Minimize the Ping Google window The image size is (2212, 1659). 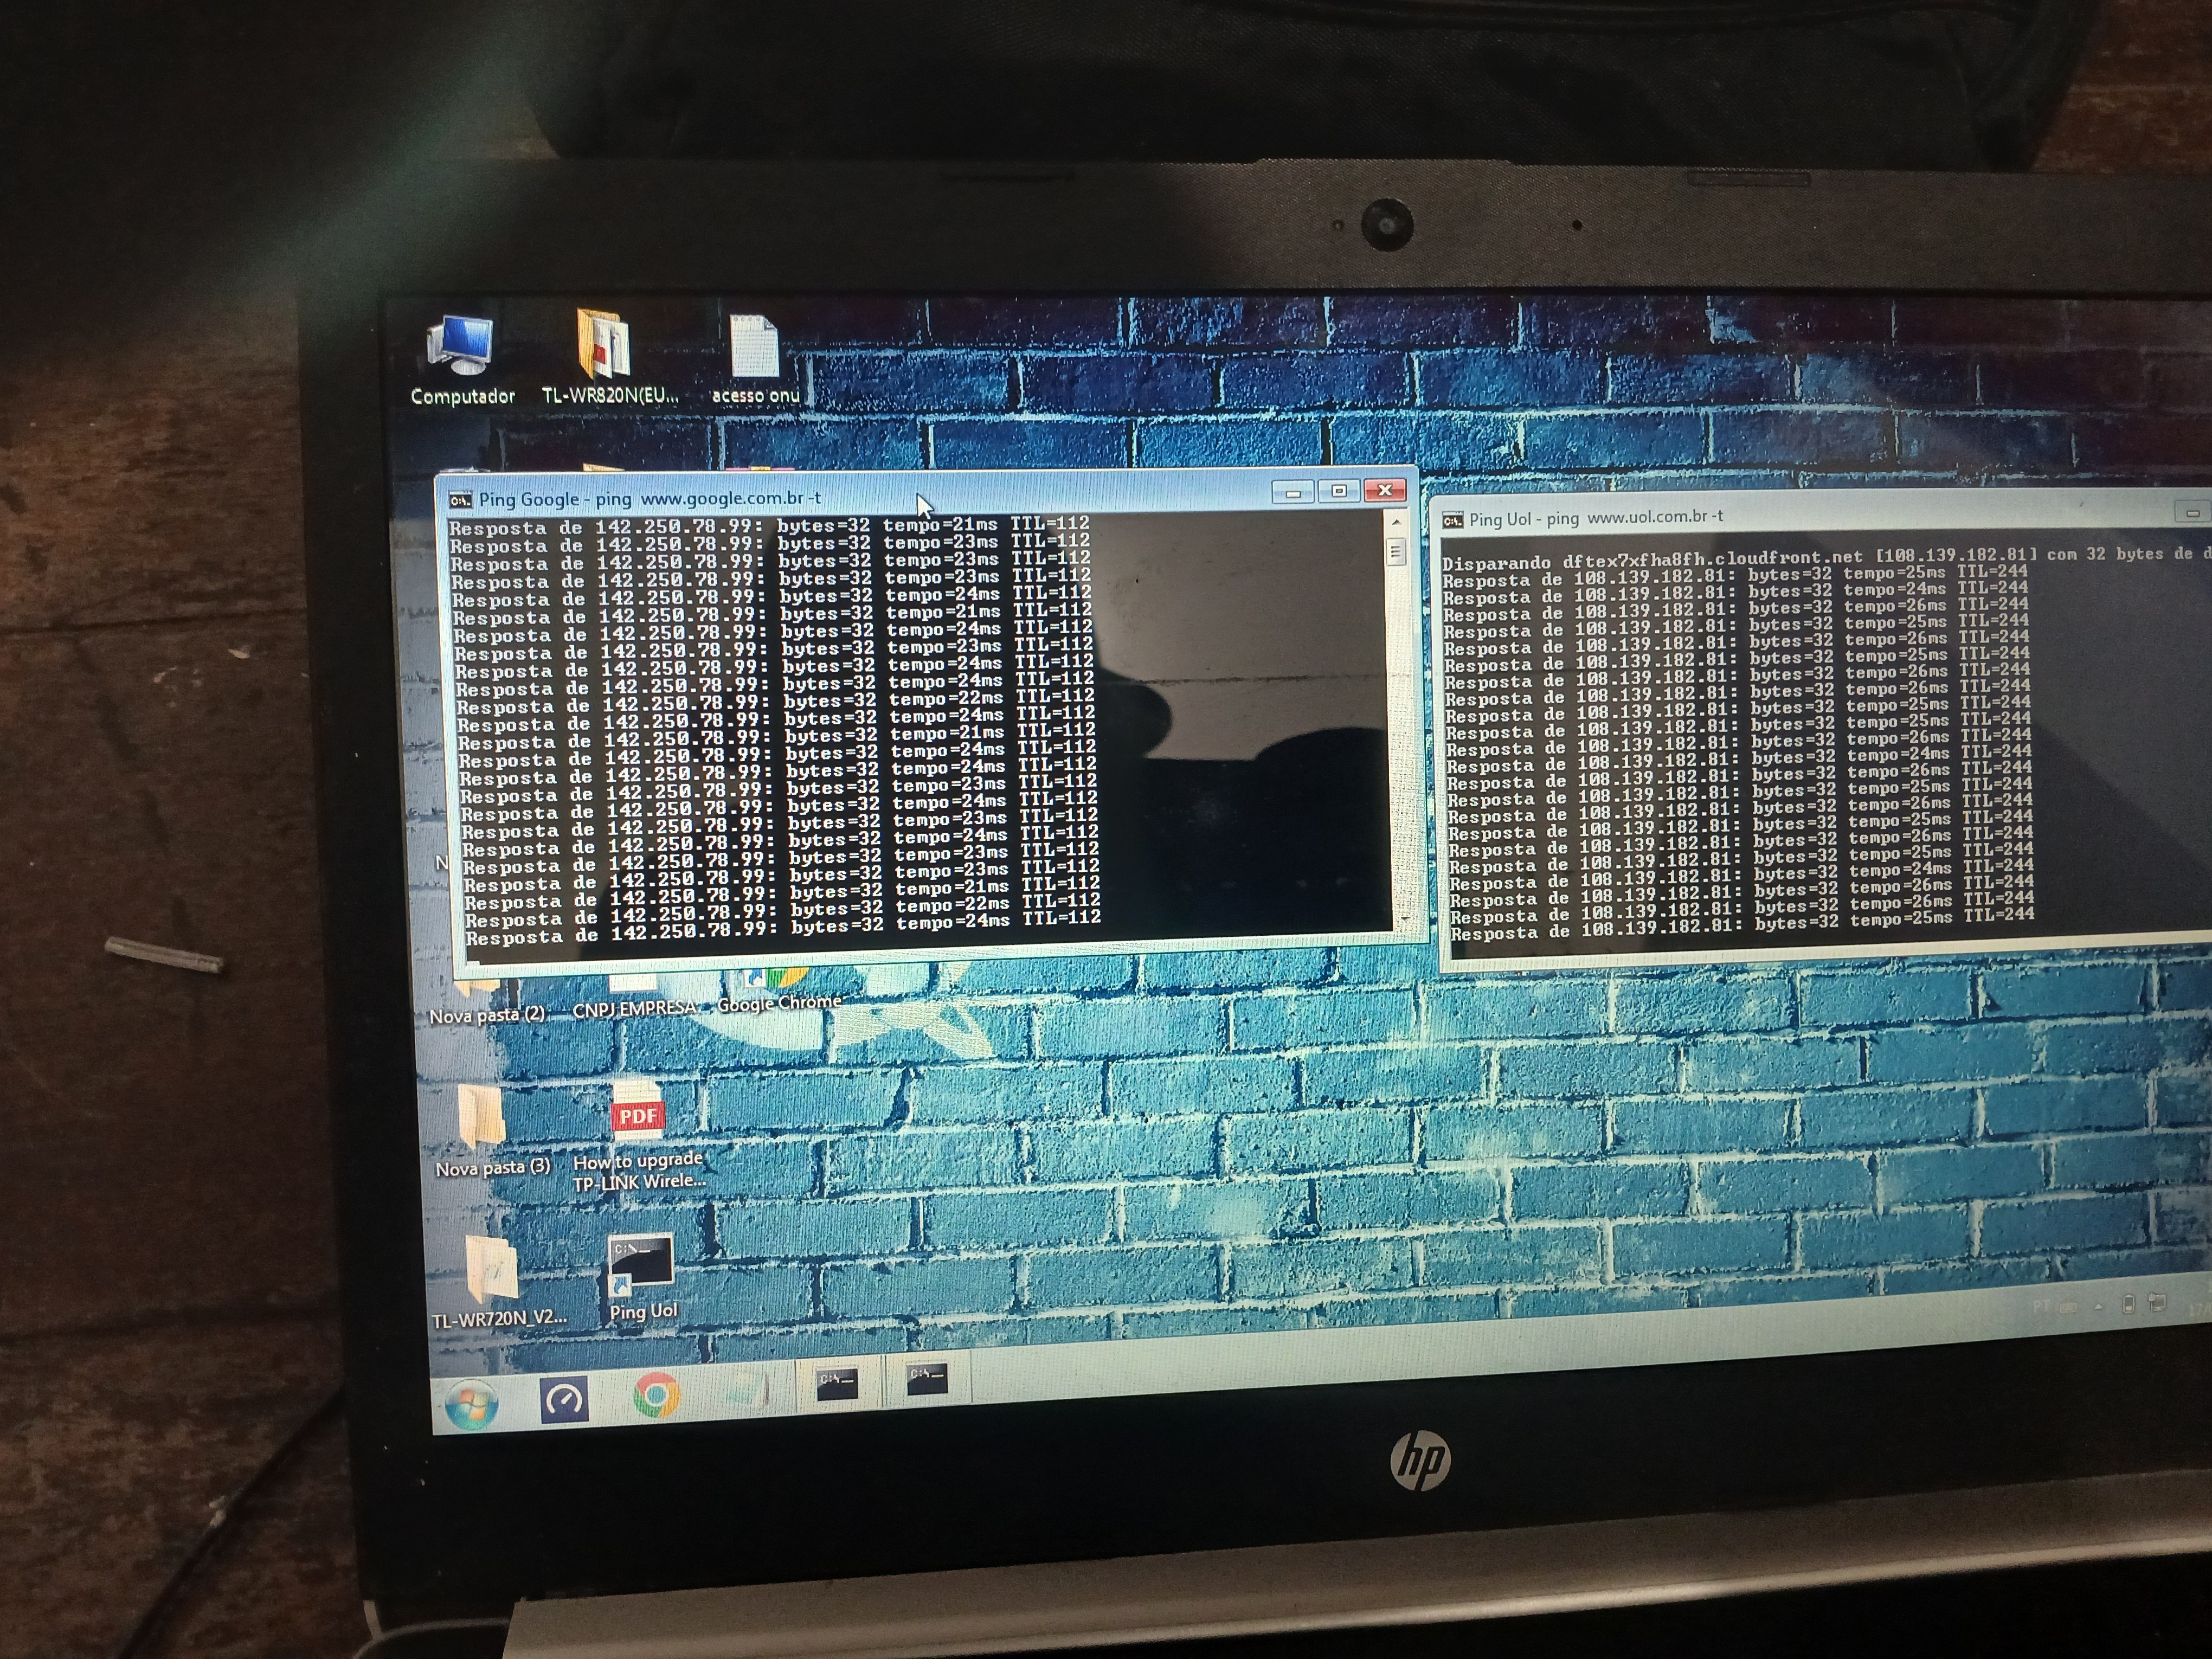pos(1293,493)
